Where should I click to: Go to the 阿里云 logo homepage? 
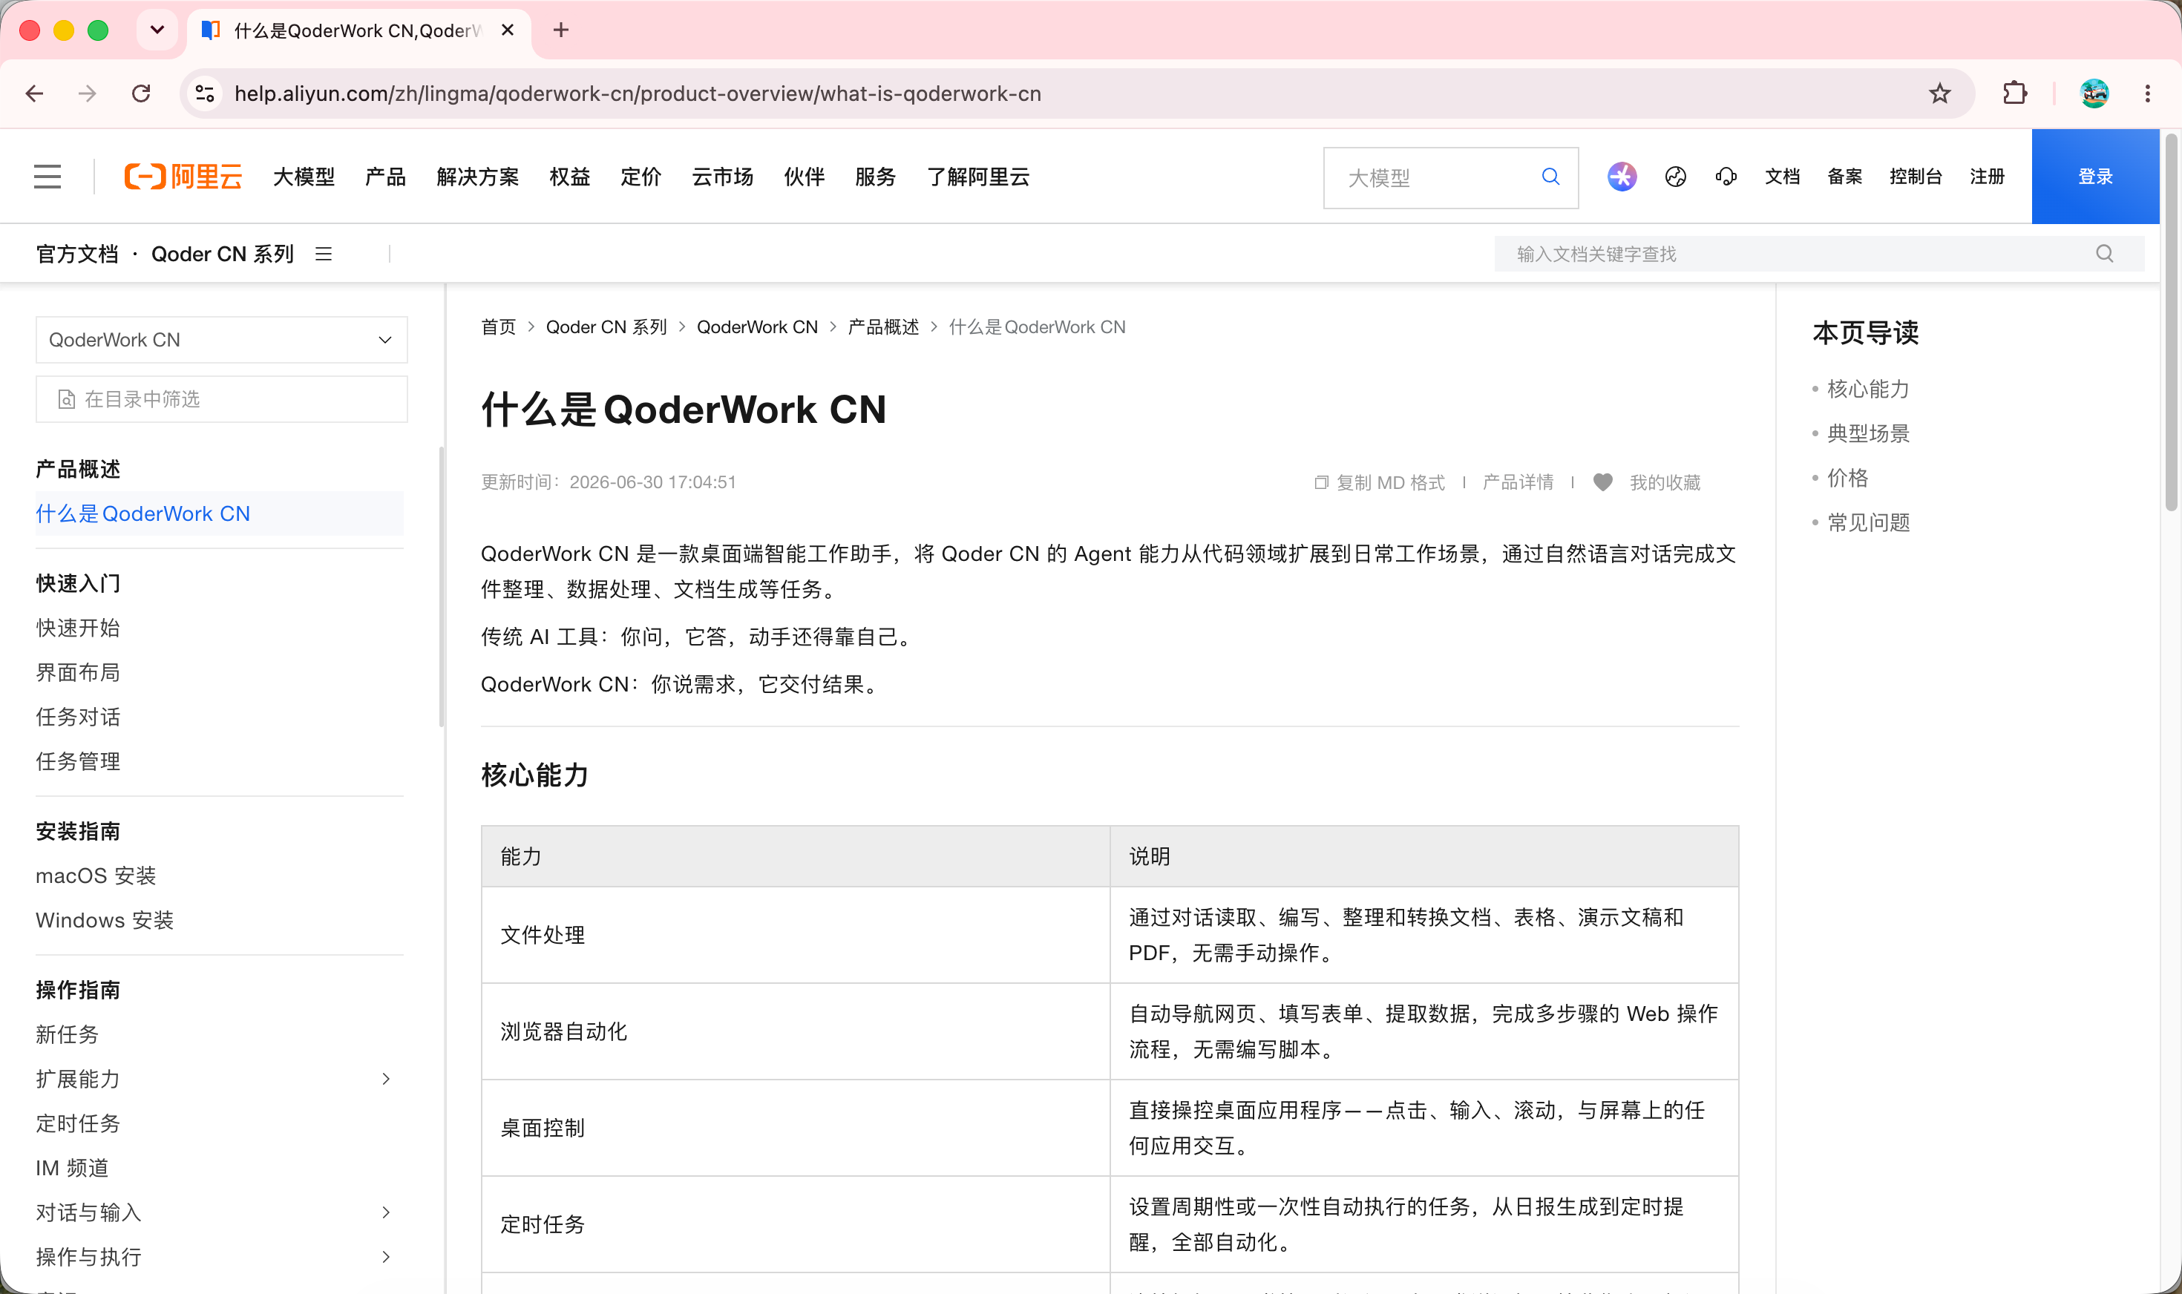pos(183,177)
